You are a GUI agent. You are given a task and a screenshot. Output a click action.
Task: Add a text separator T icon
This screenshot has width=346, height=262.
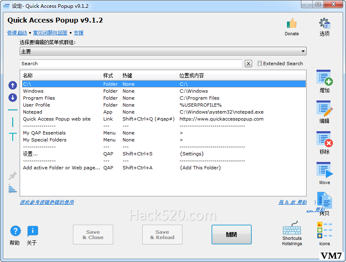click(x=13, y=137)
